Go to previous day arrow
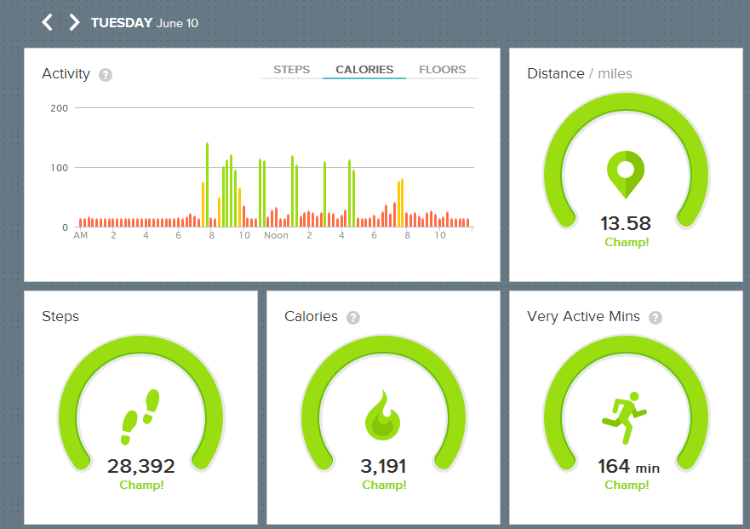The height and width of the screenshot is (529, 750). click(47, 22)
